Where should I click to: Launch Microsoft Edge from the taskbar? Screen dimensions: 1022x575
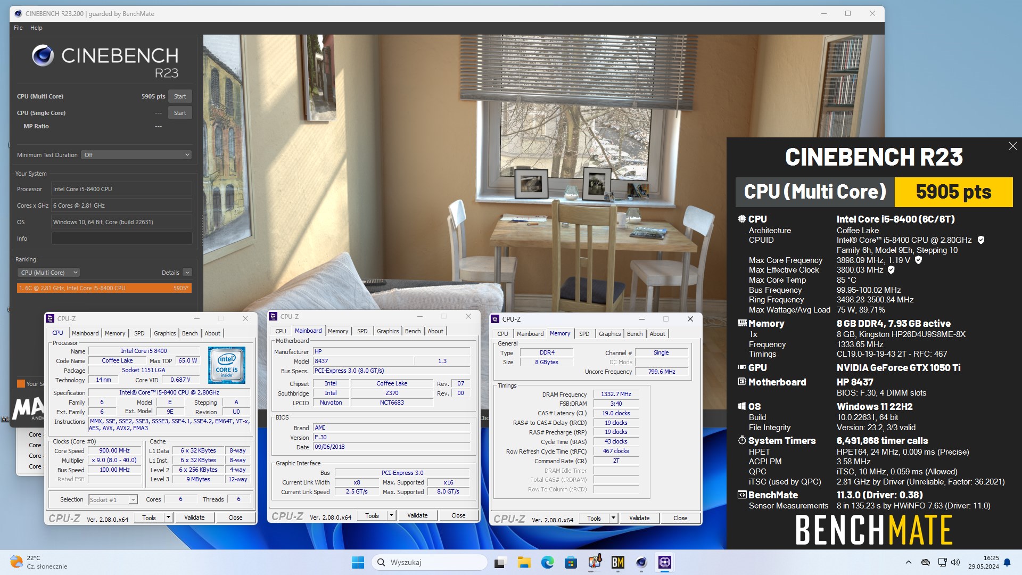547,562
